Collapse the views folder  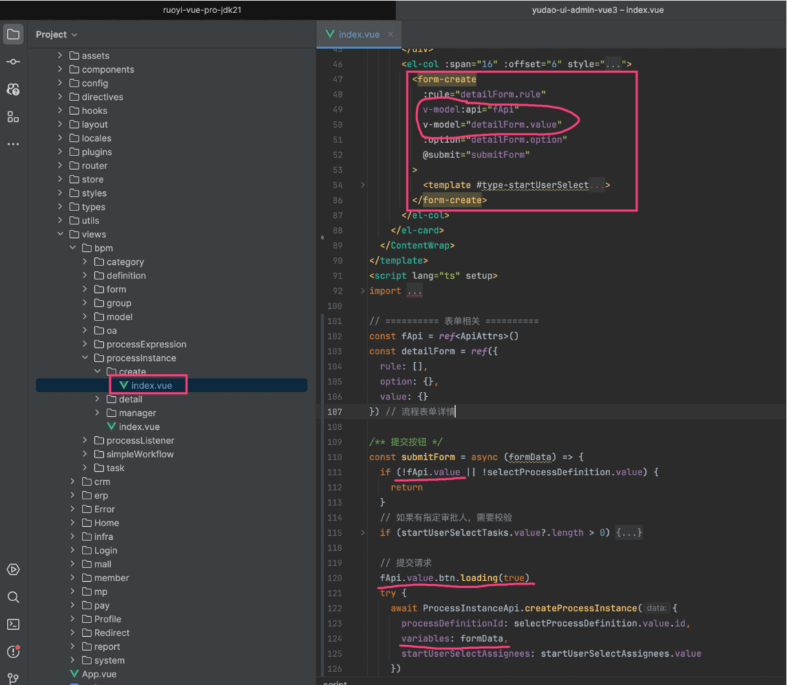[61, 235]
